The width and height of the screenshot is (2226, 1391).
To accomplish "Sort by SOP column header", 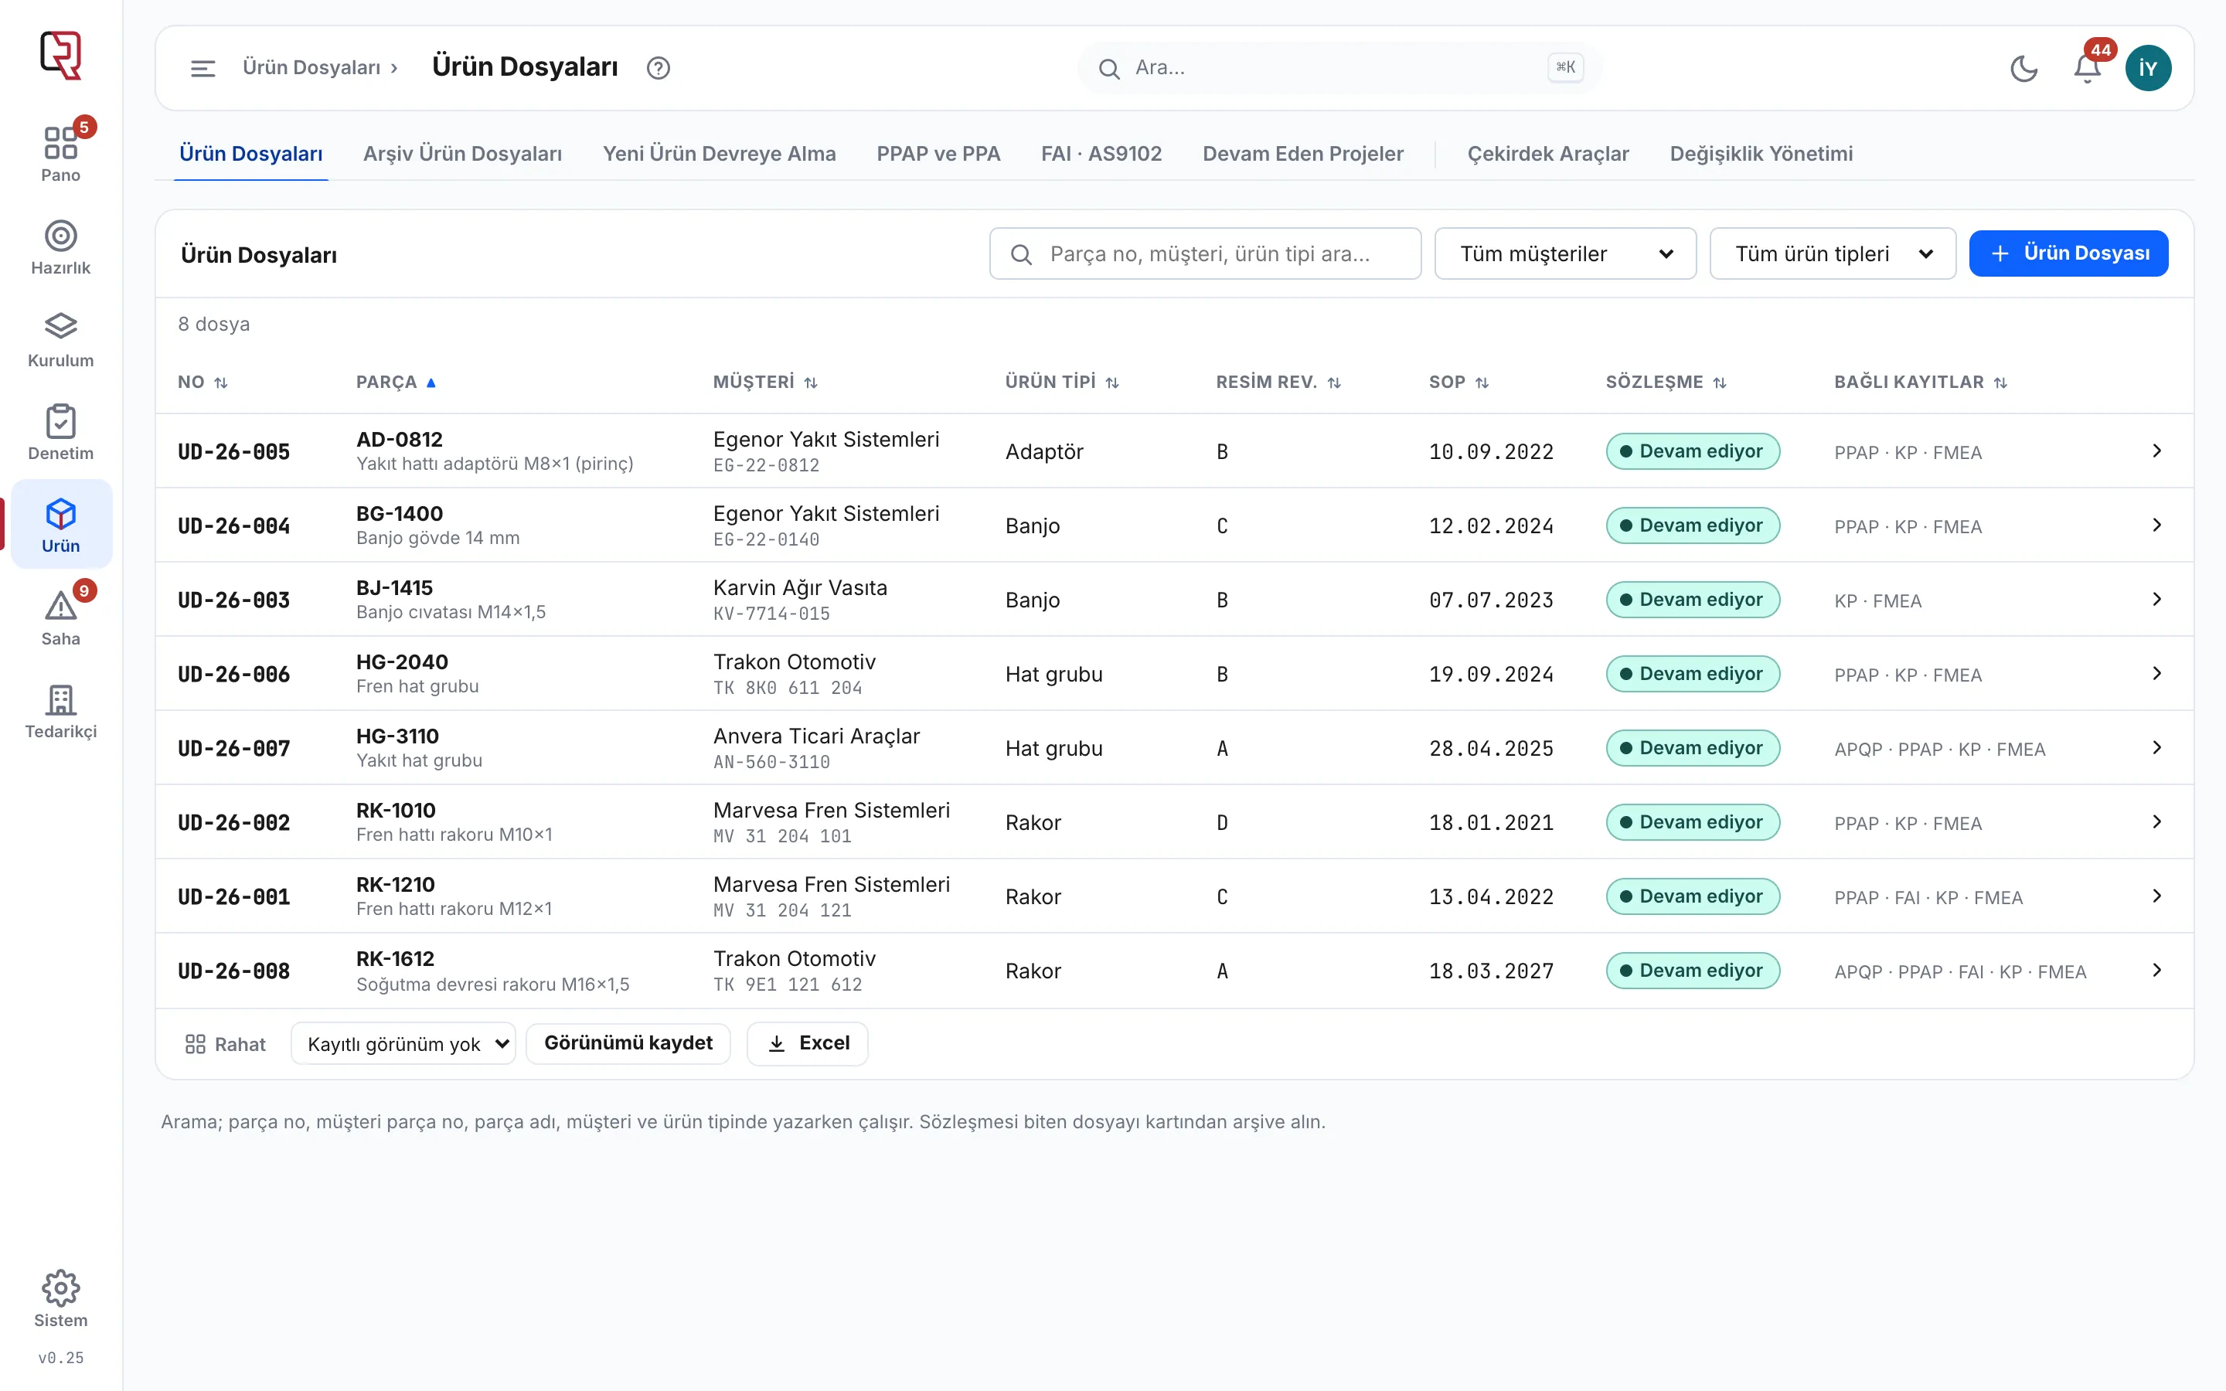I will pyautogui.click(x=1458, y=382).
